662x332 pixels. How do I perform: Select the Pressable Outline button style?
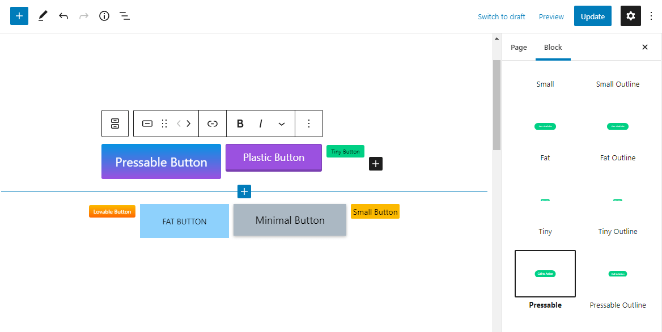[x=617, y=274]
